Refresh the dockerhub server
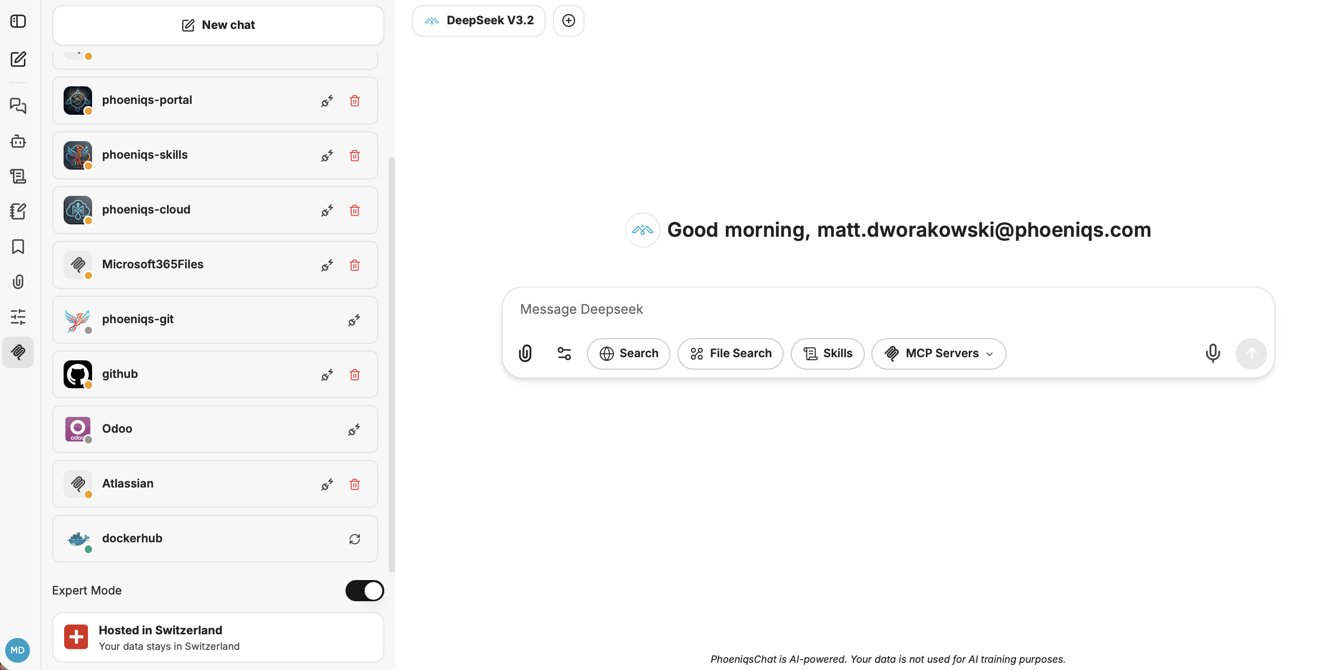Image resolution: width=1322 pixels, height=670 pixels. pos(355,539)
